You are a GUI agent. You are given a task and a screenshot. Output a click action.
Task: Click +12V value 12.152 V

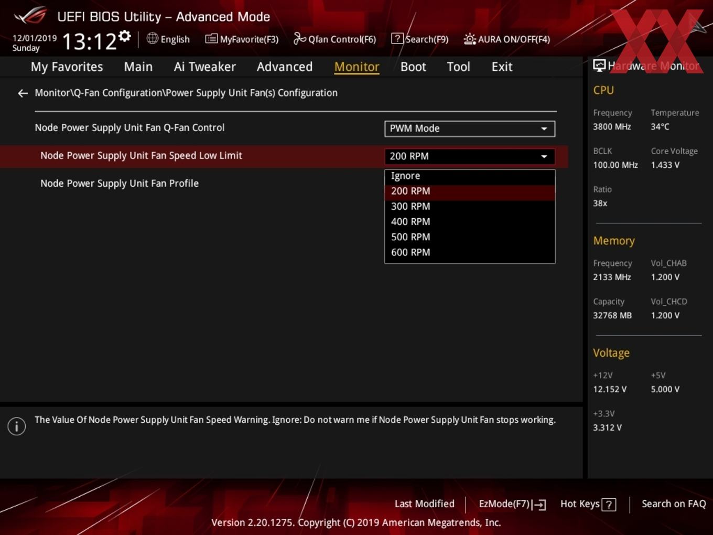(x=610, y=390)
